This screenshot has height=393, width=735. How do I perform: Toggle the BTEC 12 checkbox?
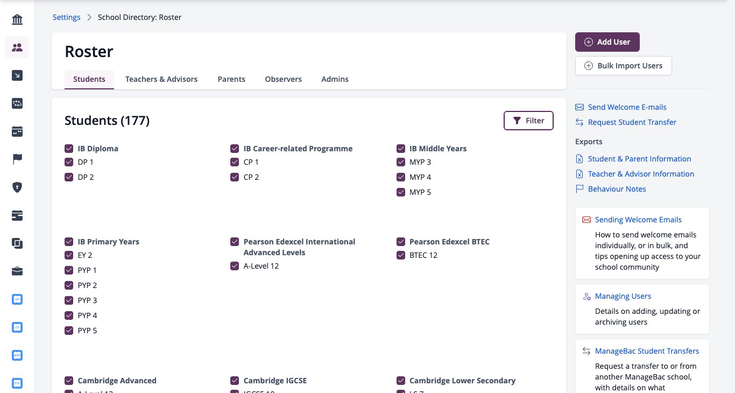pyautogui.click(x=400, y=255)
